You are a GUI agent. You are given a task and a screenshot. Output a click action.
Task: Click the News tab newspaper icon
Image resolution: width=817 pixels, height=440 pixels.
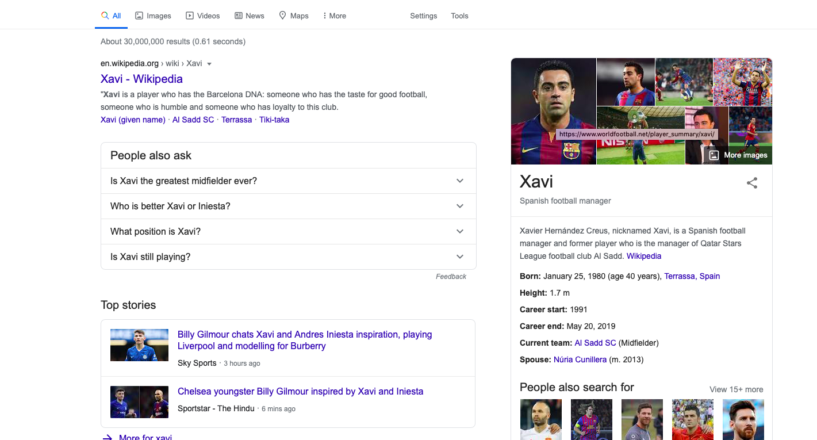[239, 16]
